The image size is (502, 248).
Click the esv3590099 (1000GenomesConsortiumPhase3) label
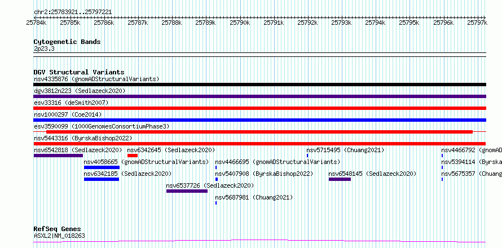pyautogui.click(x=102, y=126)
